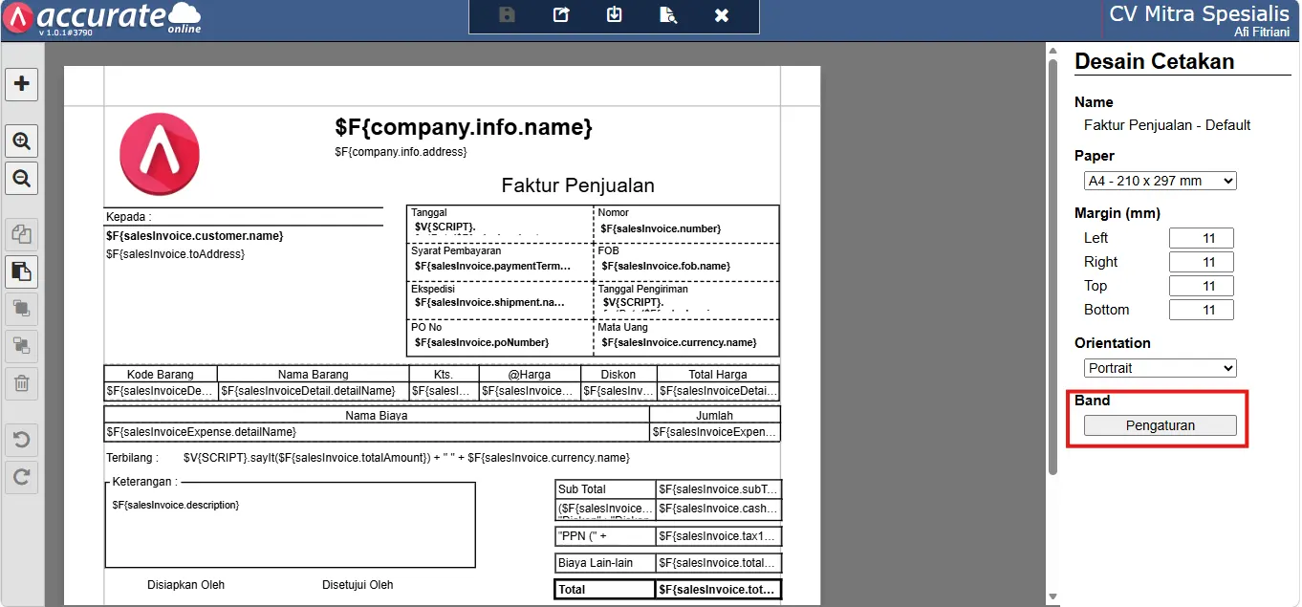Select the Kode Barang column header
The height and width of the screenshot is (607, 1302).
point(161,375)
